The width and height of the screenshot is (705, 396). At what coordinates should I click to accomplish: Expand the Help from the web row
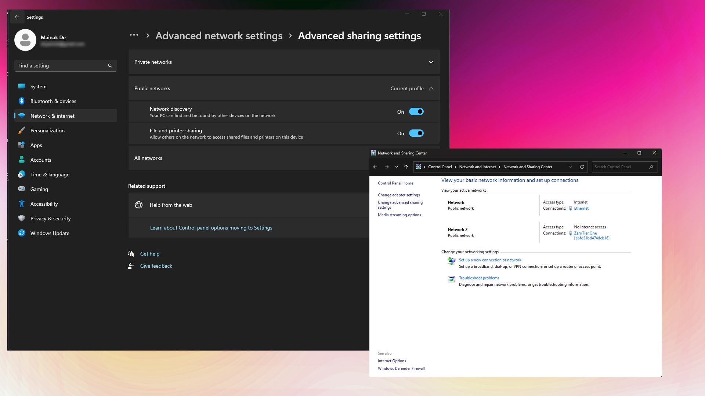pyautogui.click(x=249, y=205)
